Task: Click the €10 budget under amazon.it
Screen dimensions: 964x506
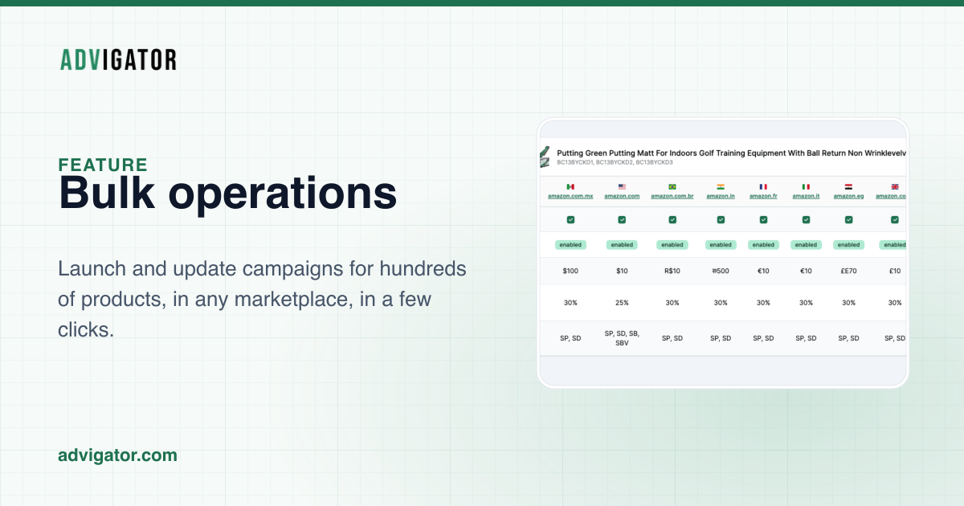Action: coord(806,271)
